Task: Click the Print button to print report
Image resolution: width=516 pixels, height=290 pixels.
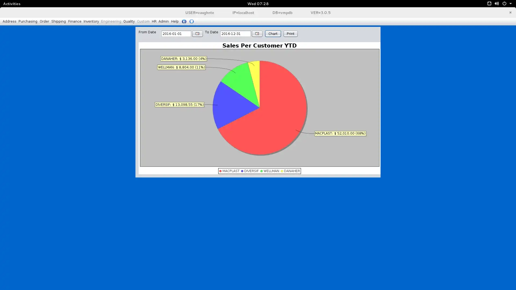Action: [x=290, y=33]
